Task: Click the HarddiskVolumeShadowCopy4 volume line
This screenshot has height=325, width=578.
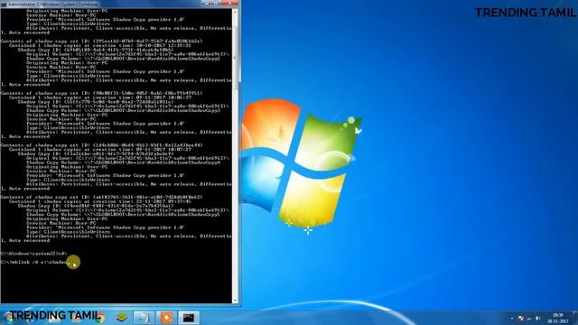Action: 123,162
